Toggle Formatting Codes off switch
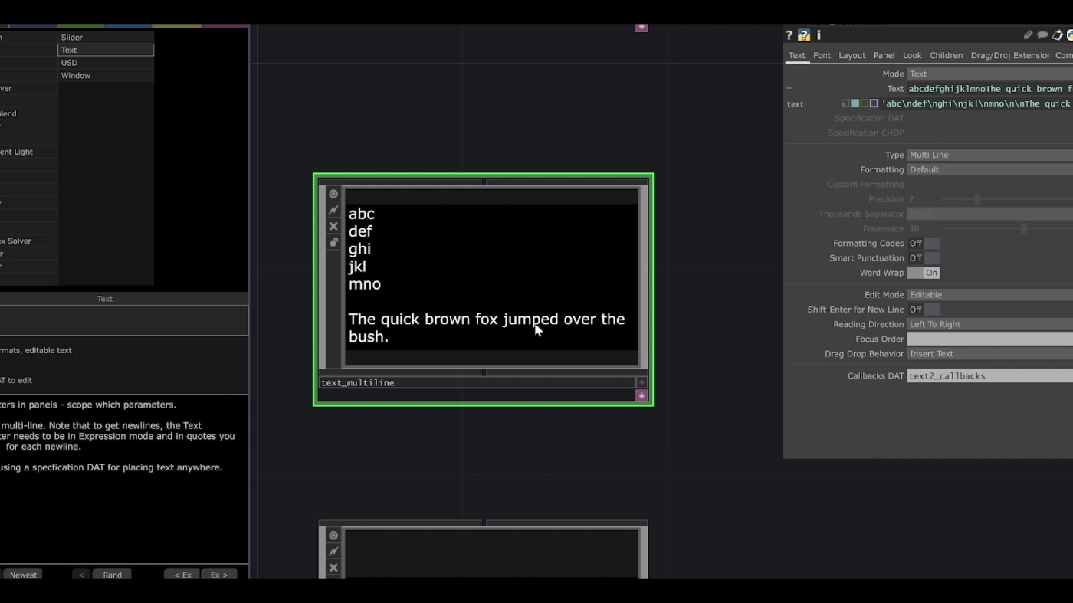 (924, 244)
